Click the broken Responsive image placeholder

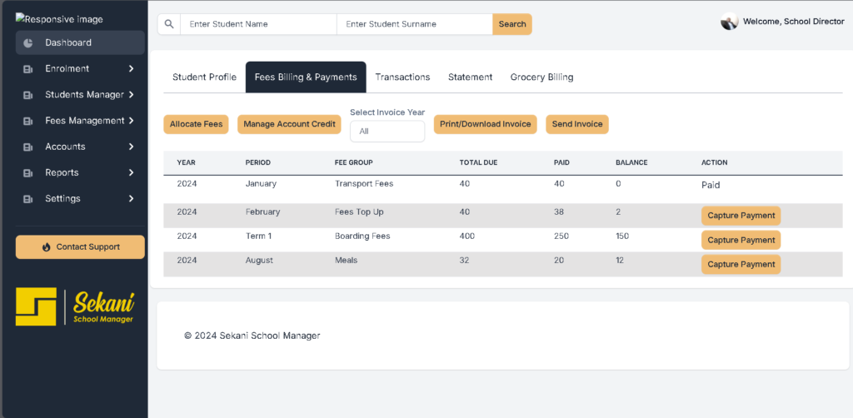(59, 19)
